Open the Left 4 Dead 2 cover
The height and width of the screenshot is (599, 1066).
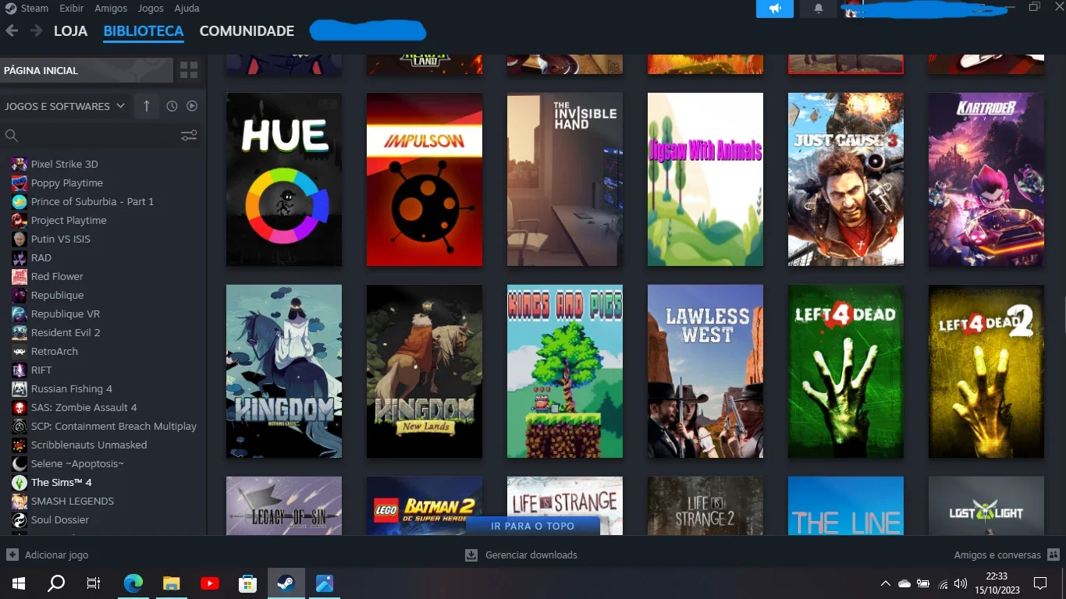[x=986, y=371]
